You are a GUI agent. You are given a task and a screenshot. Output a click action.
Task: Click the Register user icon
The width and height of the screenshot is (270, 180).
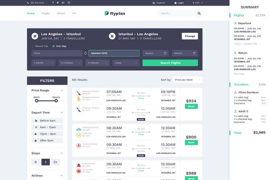[154, 3]
